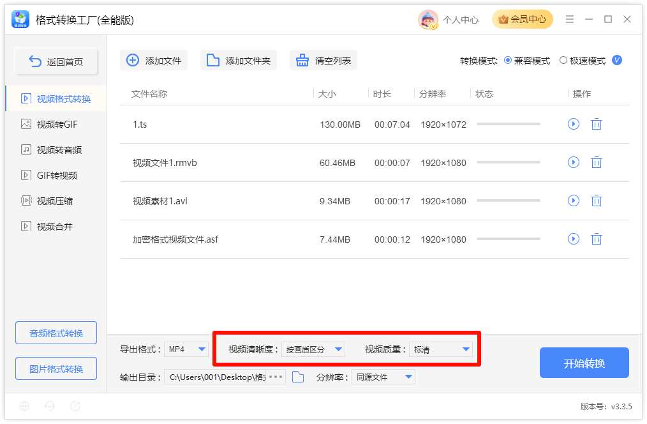
Task: Click 开始转换 button
Action: 584,363
